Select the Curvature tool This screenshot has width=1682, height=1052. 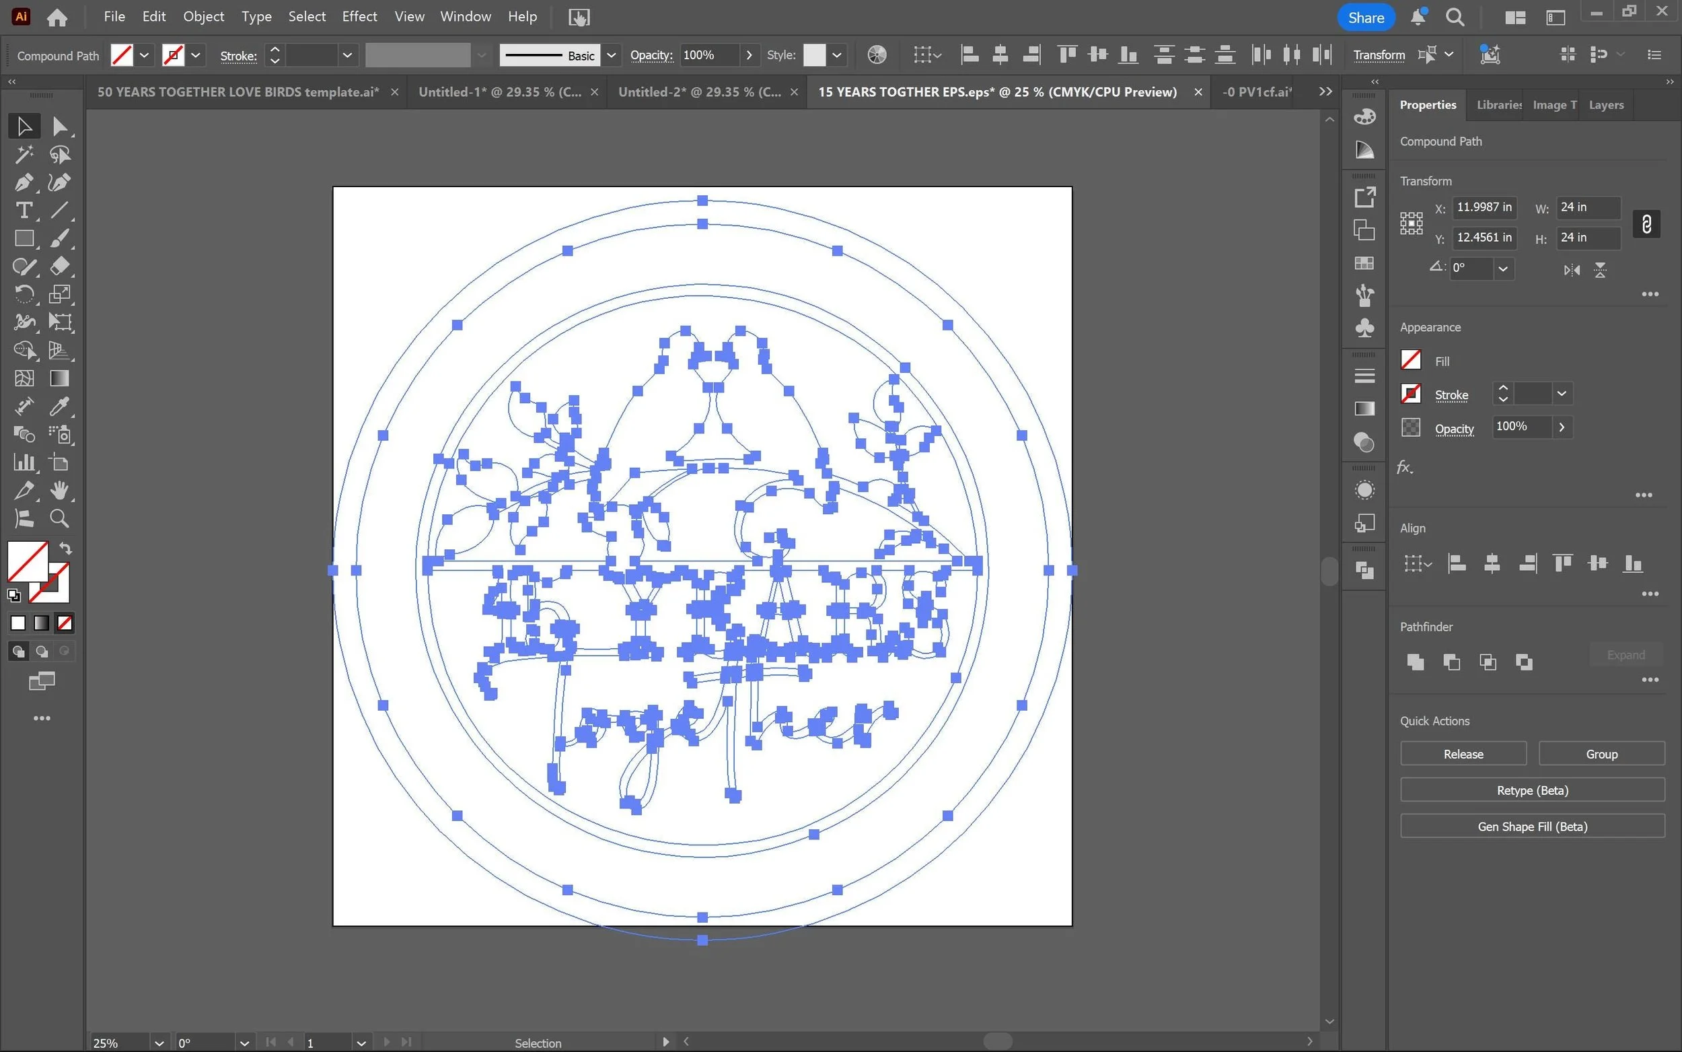(x=60, y=182)
